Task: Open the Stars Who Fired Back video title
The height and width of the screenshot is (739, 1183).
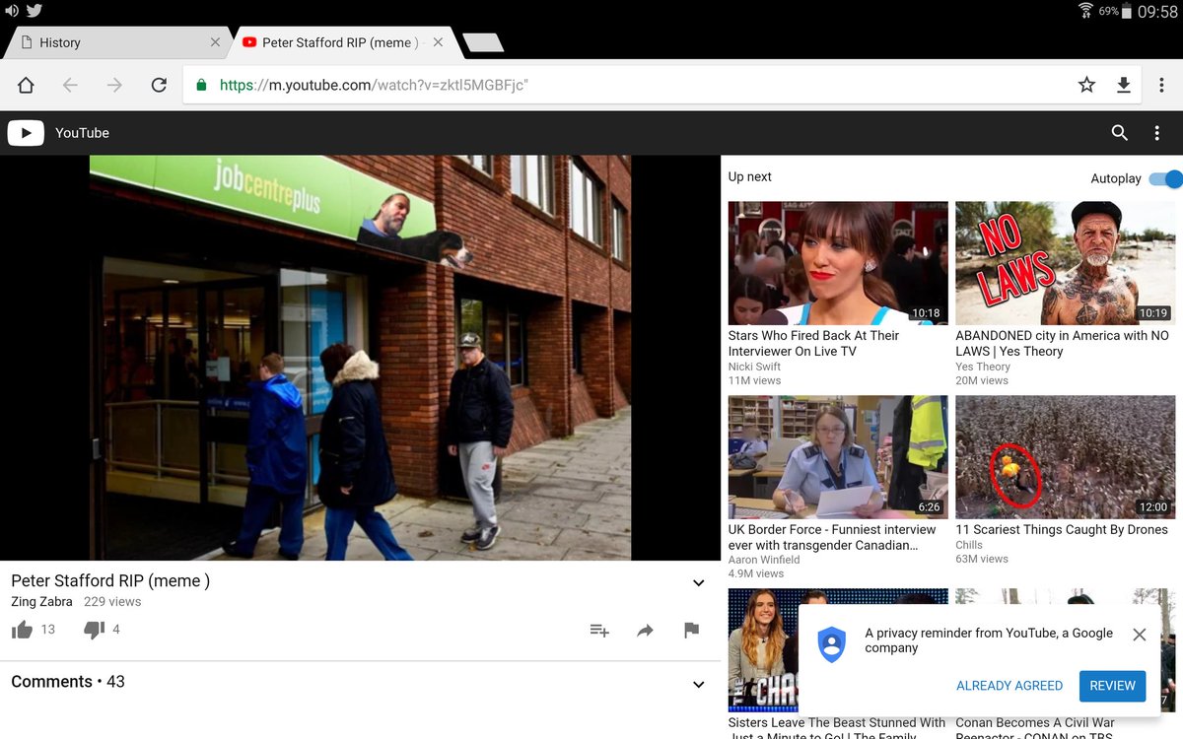Action: click(x=813, y=343)
